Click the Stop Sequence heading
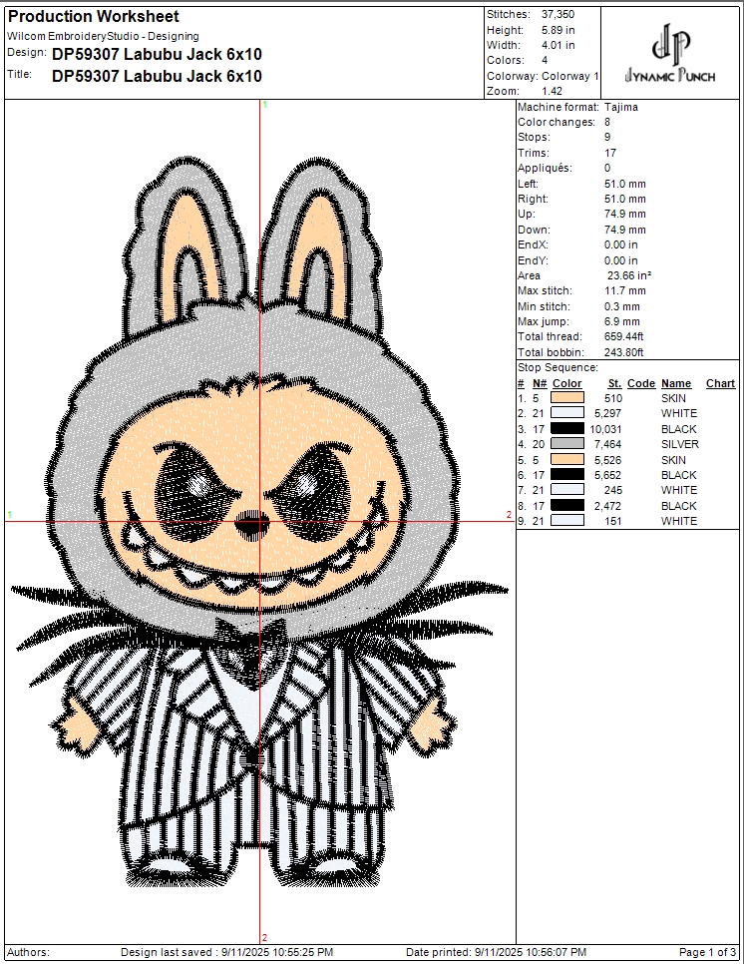744x964 pixels. 558,367
